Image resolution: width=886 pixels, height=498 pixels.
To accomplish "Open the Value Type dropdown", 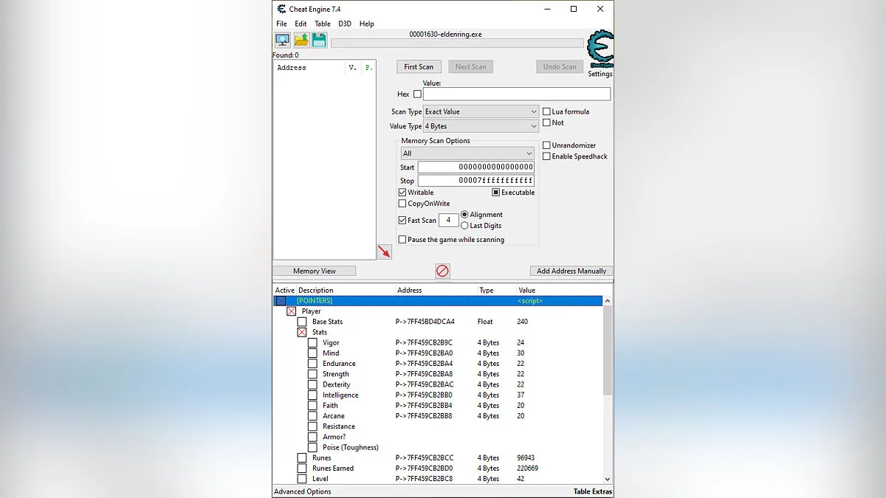I will click(481, 126).
